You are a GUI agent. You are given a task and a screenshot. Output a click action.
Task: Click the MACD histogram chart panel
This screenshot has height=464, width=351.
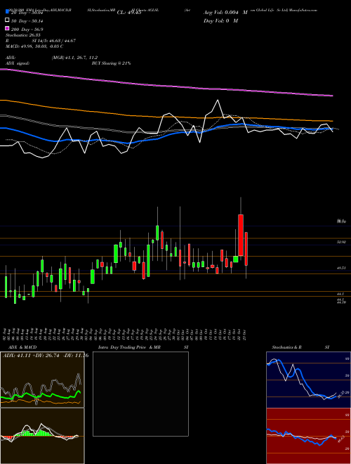click(x=42, y=436)
